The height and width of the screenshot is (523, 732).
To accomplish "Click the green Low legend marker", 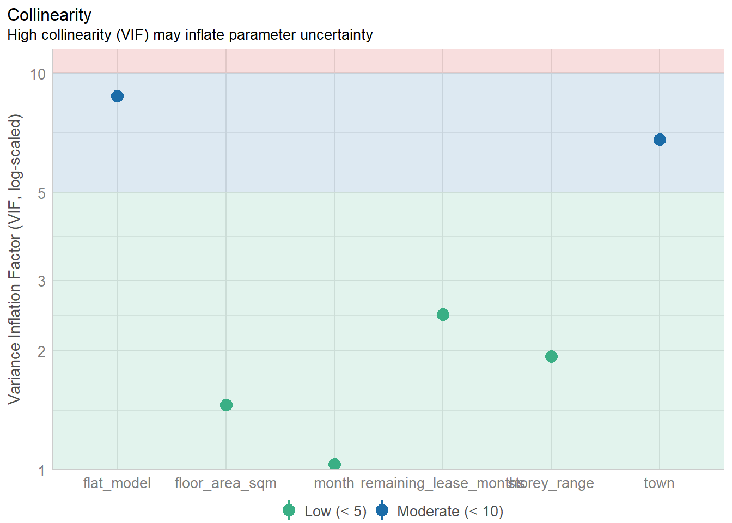I will [289, 510].
